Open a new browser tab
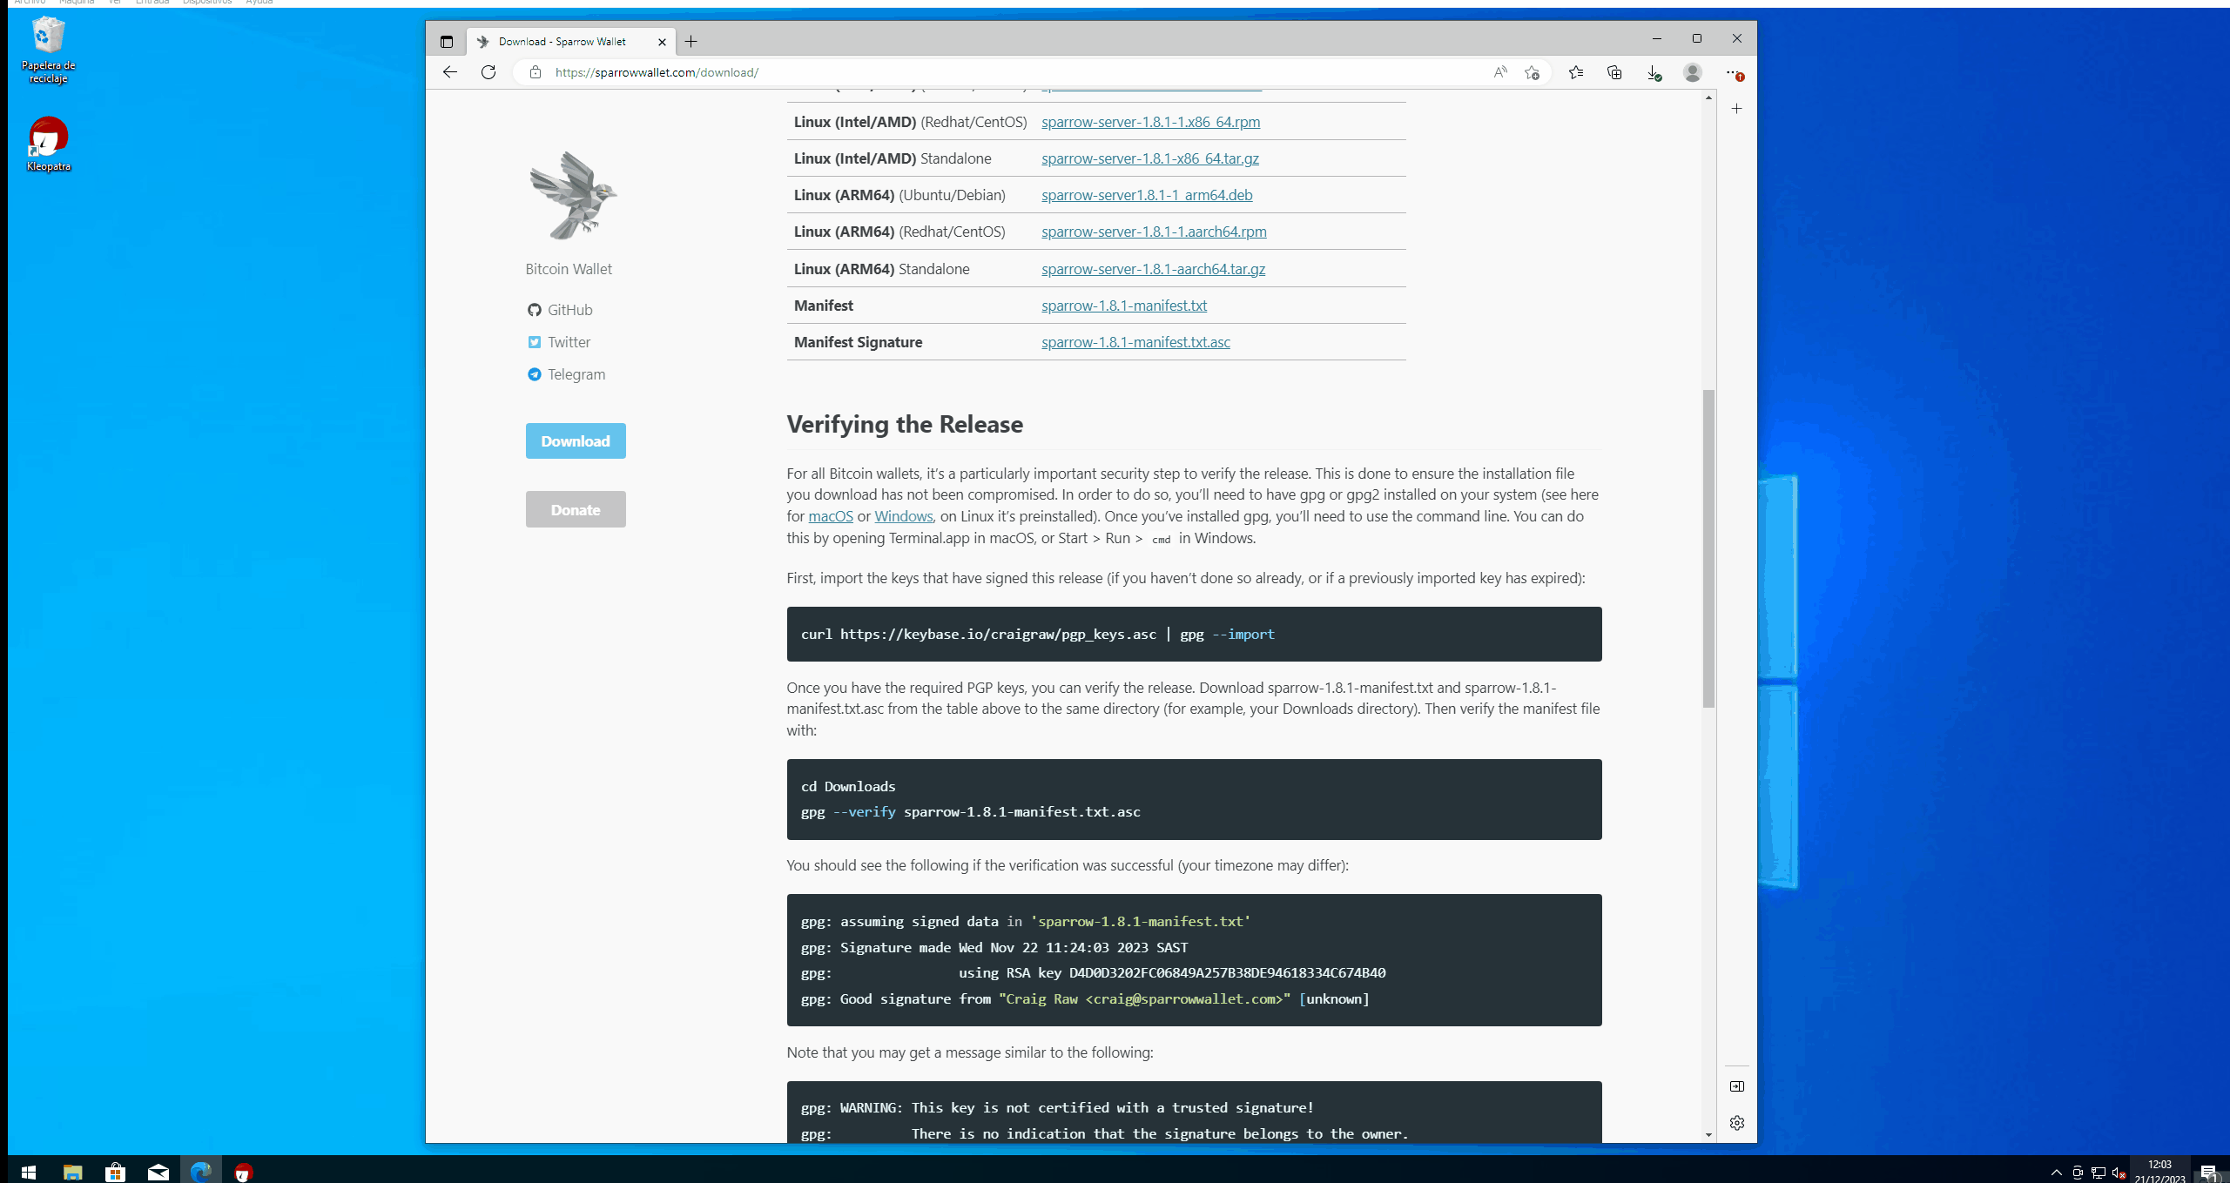Viewport: 2230px width, 1183px height. pos(691,41)
